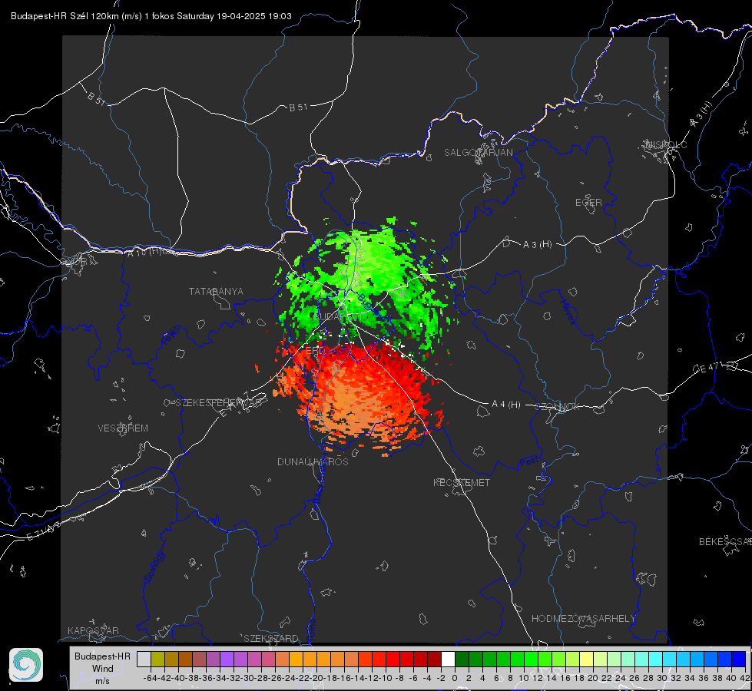The width and height of the screenshot is (752, 691).
Task: Click the teal swirl logo icon
Action: [x=26, y=665]
